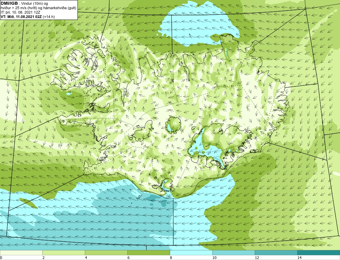This screenshot has width=340, height=260.
Task: Click the 'IT: þri. 10. 08. 2021 12Z' line
Action: point(20,12)
